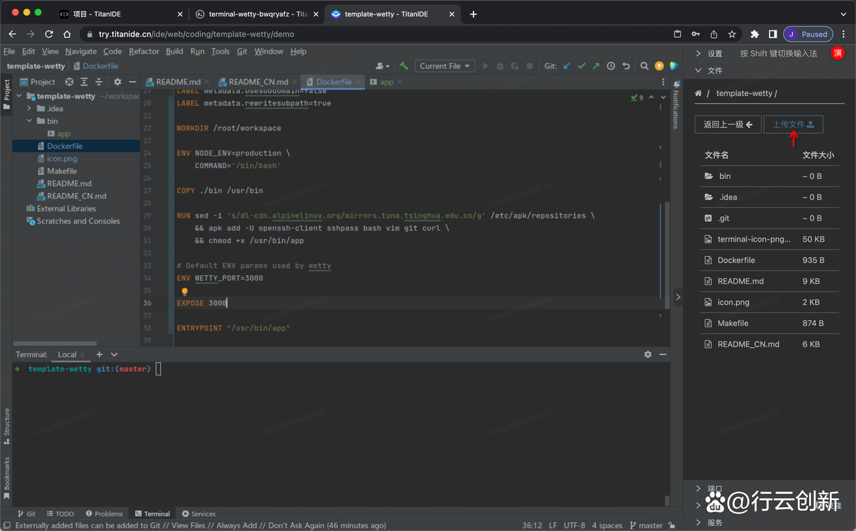This screenshot has width=856, height=531.
Task: Open the Current File run configuration dropdown
Action: (445, 66)
